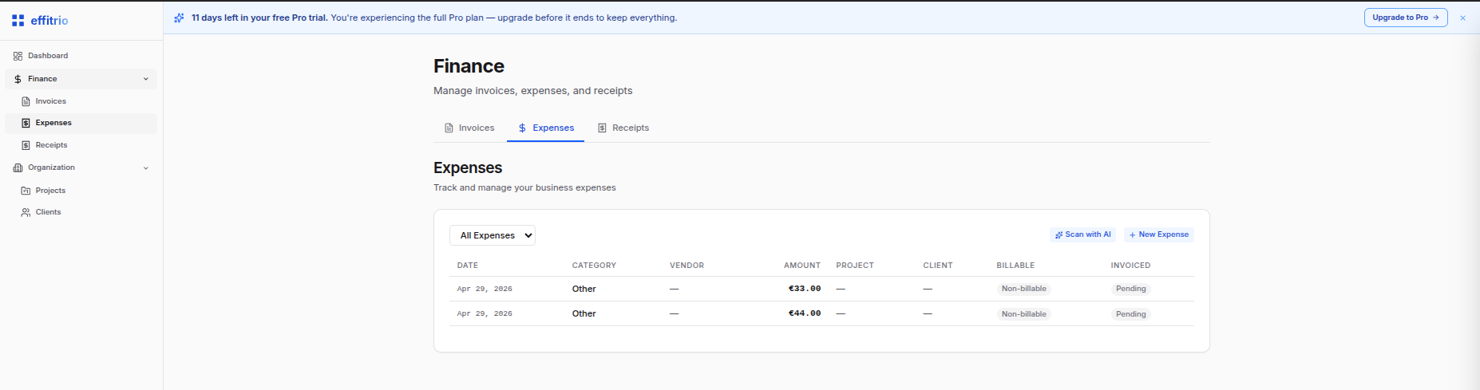Image resolution: width=1480 pixels, height=390 pixels.
Task: Click the DATE column header
Action: click(x=468, y=266)
